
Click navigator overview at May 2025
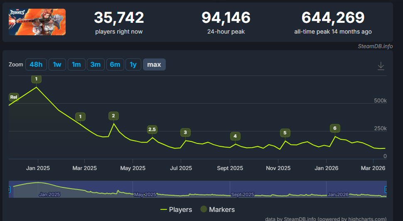pyautogui.click(x=145, y=194)
